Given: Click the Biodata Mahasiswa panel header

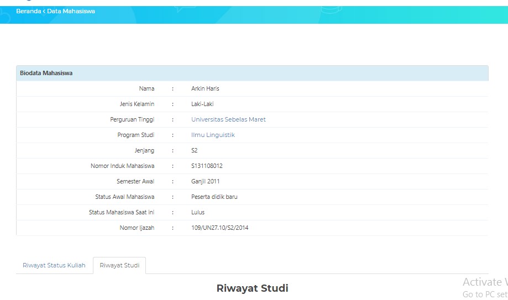Looking at the screenshot, I should [252, 73].
